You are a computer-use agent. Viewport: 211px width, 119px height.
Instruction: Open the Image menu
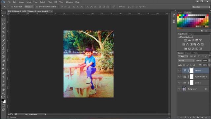point(21,2)
